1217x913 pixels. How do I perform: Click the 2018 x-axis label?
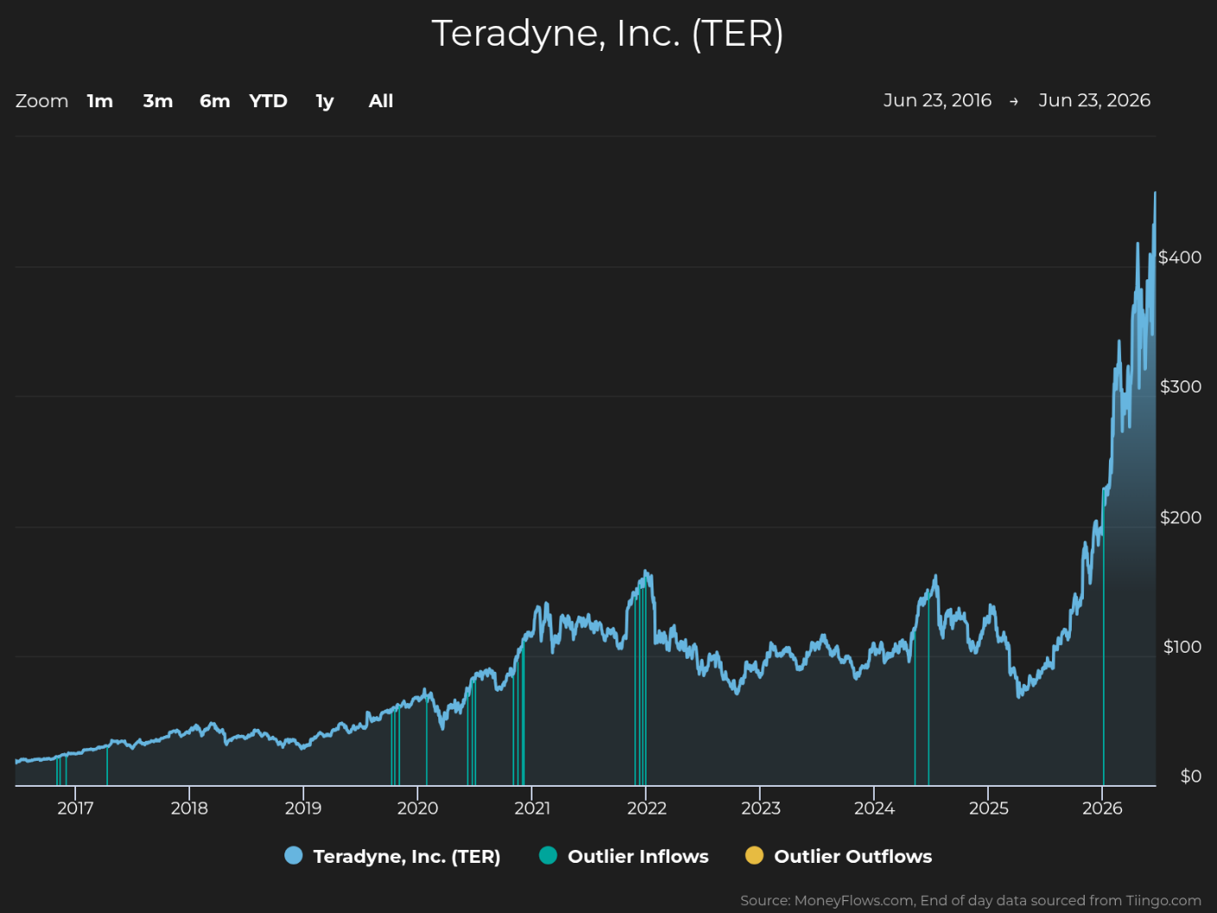tap(189, 808)
